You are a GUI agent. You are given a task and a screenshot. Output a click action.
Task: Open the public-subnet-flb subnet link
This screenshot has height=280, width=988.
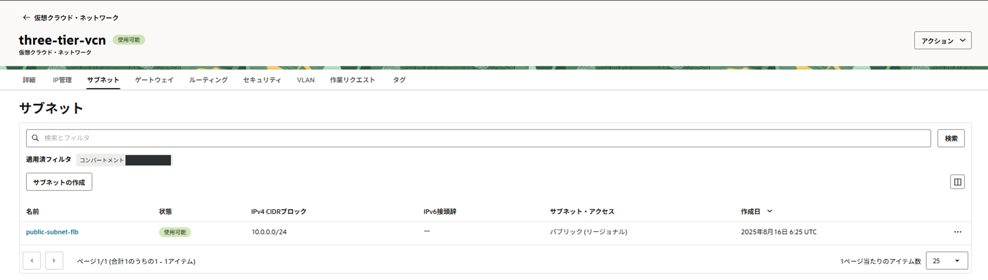(52, 232)
